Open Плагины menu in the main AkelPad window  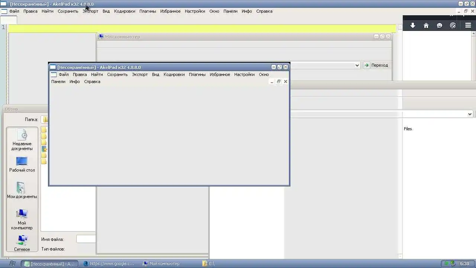pos(148,11)
